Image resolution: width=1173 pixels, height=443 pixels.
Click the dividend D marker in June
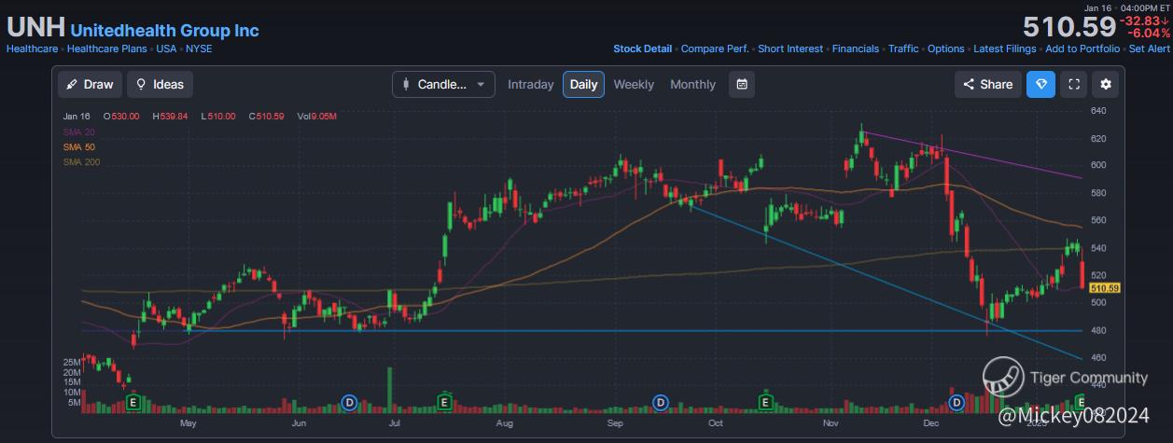tap(349, 402)
